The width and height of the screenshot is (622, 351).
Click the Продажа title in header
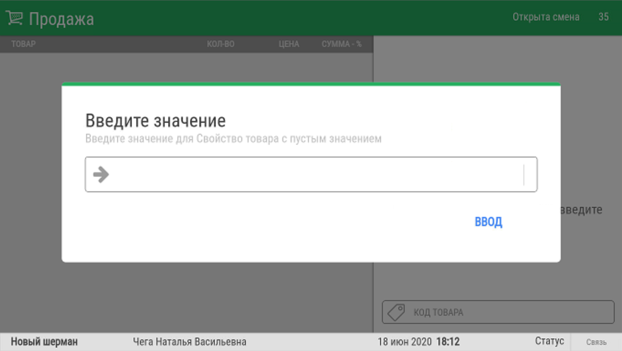[x=61, y=19]
